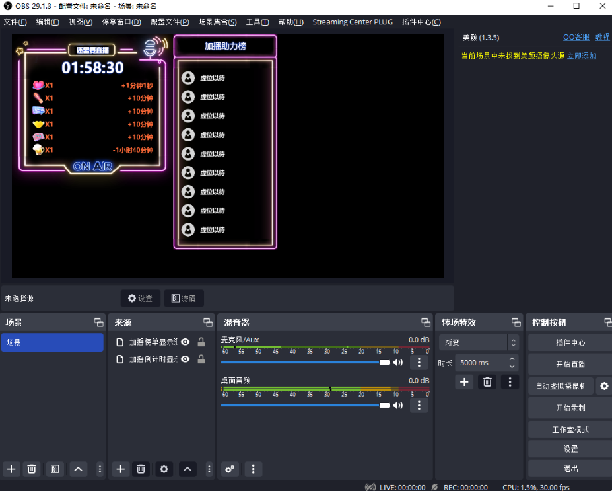Viewport: 612px width, 491px height.
Task: Open advanced audio properties gears in 混音器
Action: click(230, 469)
